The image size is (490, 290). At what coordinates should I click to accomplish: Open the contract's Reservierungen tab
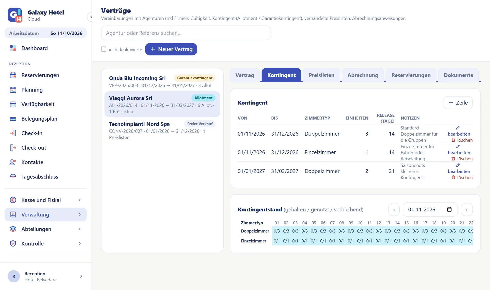pos(411,75)
